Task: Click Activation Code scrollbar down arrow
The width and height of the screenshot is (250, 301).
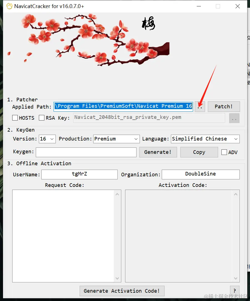Action: 236,278
